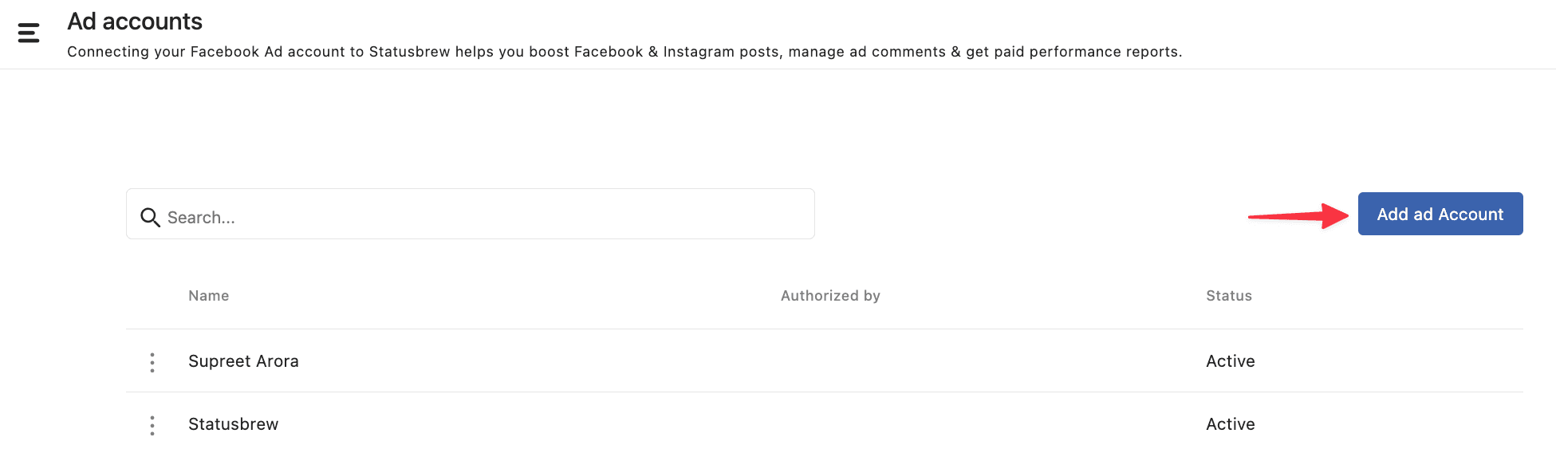The height and width of the screenshot is (449, 1556).
Task: Select the Statusbrew account name
Action: [x=234, y=424]
